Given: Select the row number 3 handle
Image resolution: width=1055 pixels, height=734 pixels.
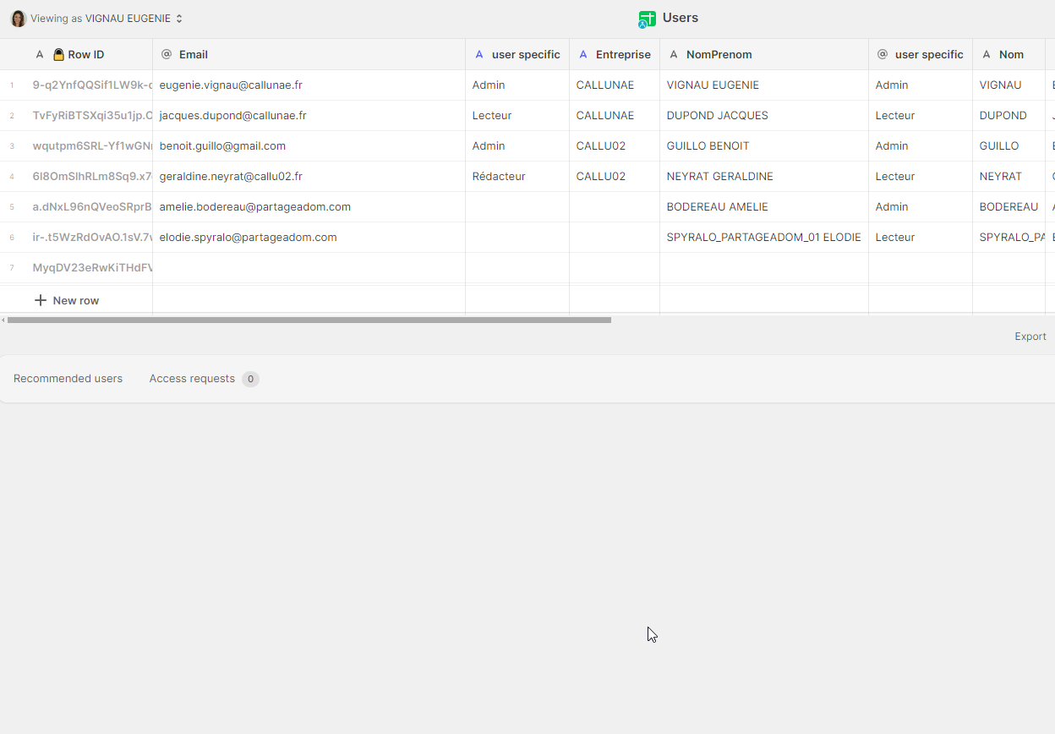Looking at the screenshot, I should [x=12, y=146].
